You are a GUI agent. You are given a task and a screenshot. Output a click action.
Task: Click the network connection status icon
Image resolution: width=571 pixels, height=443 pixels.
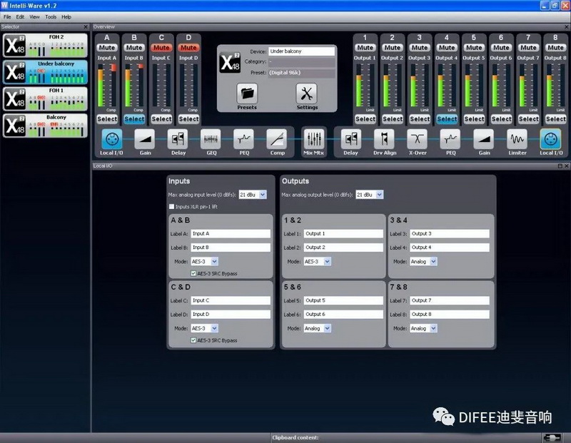(x=552, y=437)
